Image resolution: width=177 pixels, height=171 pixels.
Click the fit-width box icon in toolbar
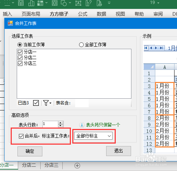coord(54,3)
